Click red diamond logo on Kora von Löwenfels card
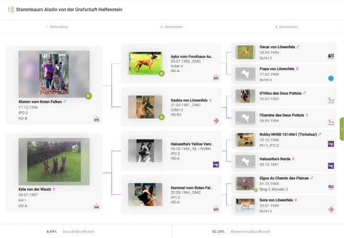 [x=331, y=209]
